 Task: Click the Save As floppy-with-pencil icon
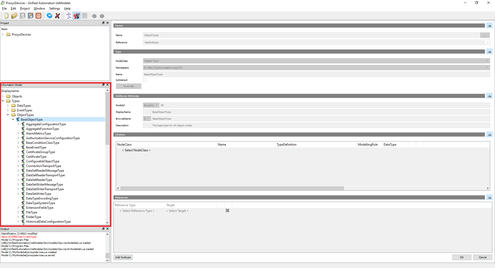(30, 16)
